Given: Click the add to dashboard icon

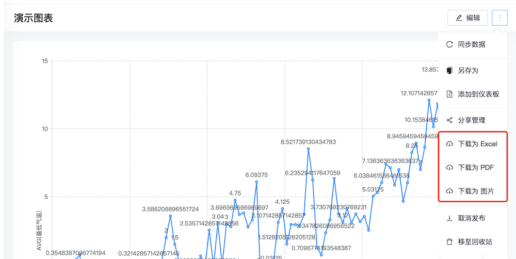Looking at the screenshot, I should [449, 94].
